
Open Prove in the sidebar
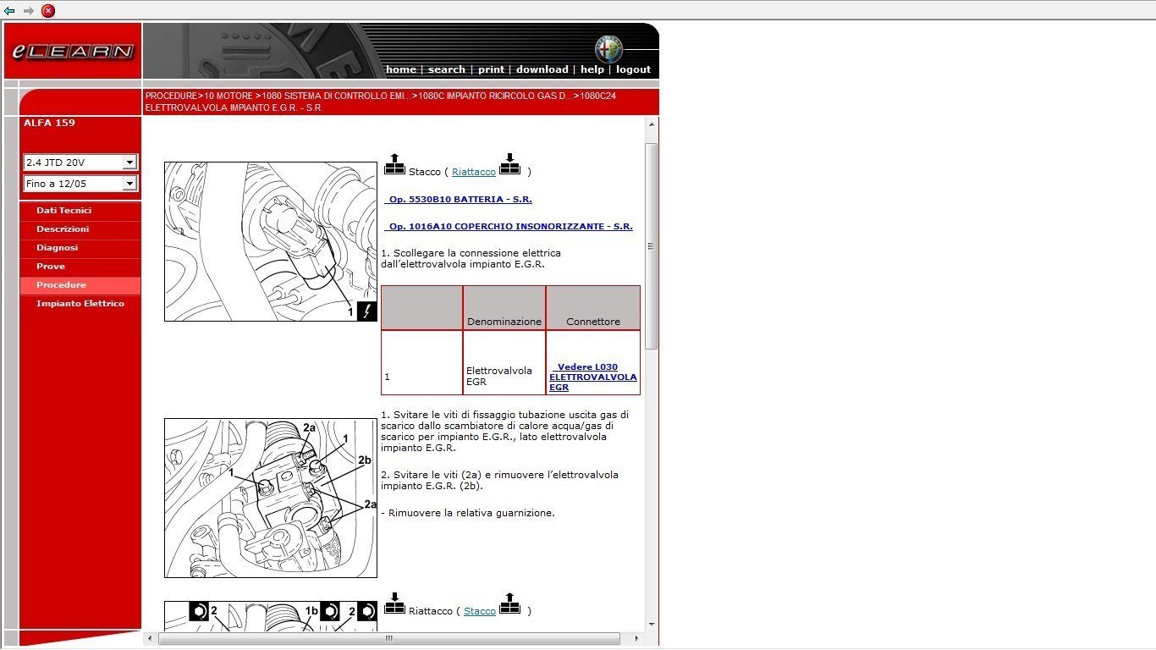[80, 267]
